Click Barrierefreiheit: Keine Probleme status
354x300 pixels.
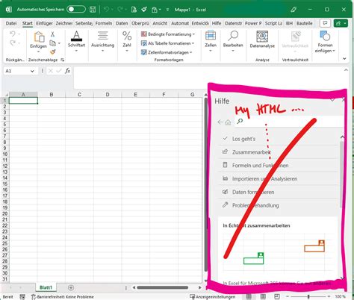[x=62, y=297]
